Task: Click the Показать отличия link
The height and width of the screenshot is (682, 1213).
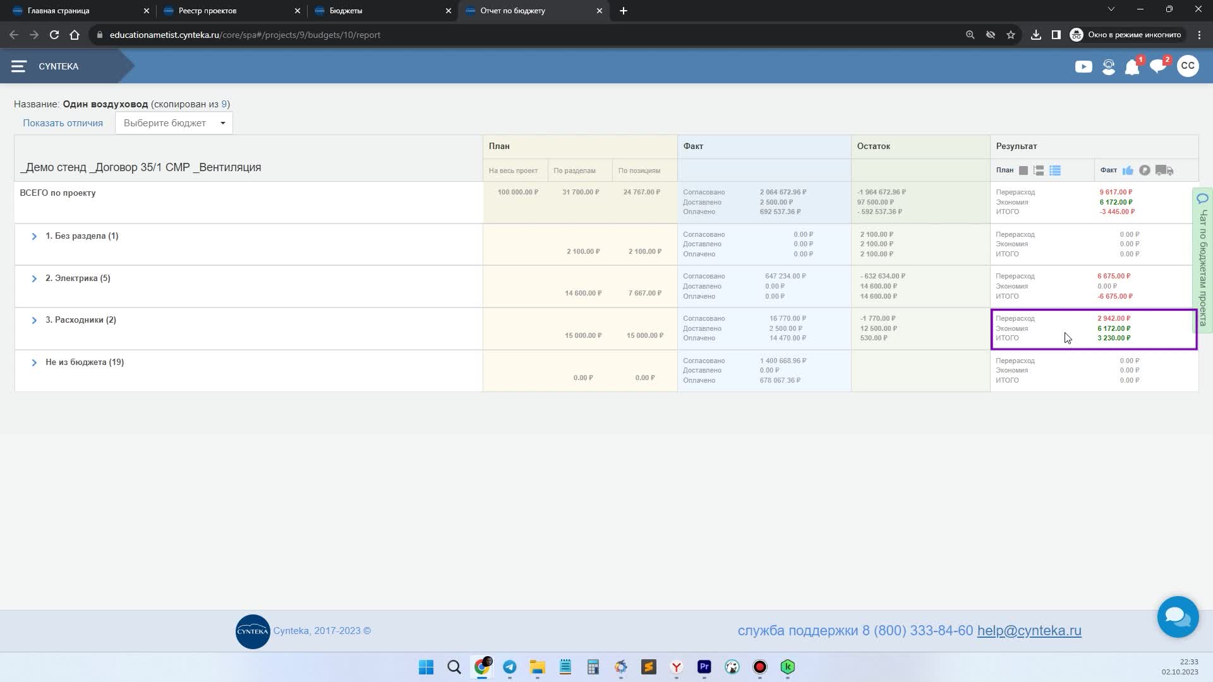Action: pyautogui.click(x=63, y=123)
